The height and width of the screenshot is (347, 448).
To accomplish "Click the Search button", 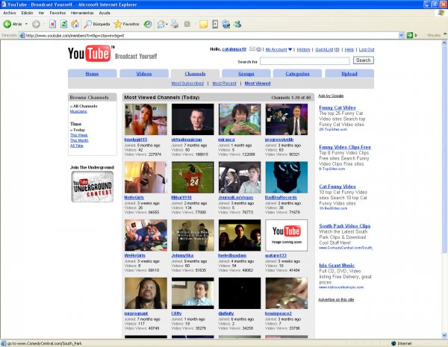I will 363,60.
